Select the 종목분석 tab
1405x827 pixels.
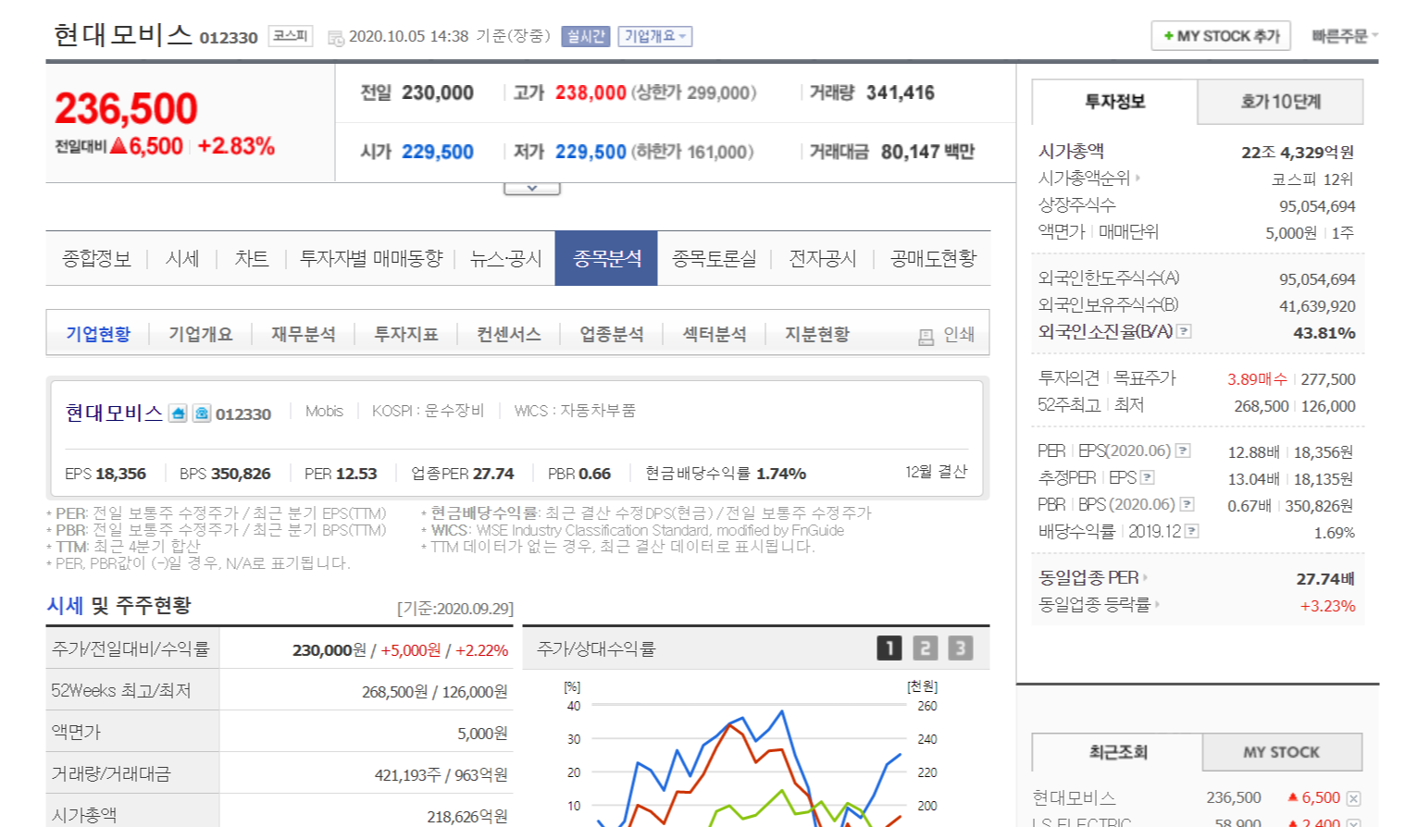click(x=606, y=258)
